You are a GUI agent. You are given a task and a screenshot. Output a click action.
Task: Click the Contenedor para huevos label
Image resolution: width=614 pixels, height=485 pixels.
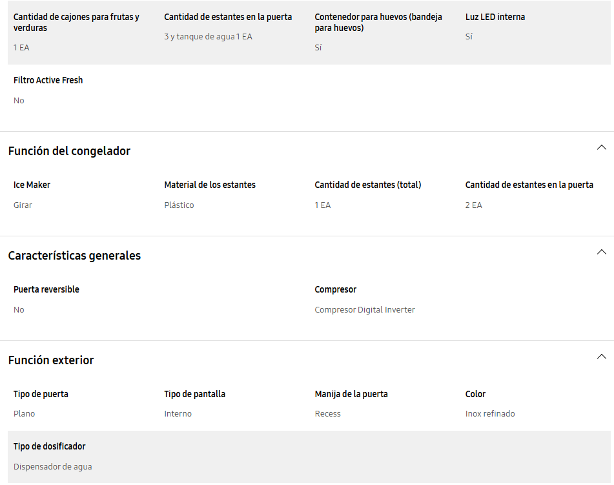pyautogui.click(x=378, y=23)
